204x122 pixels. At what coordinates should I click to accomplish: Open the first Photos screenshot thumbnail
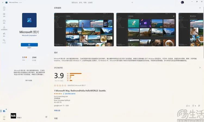(84, 30)
